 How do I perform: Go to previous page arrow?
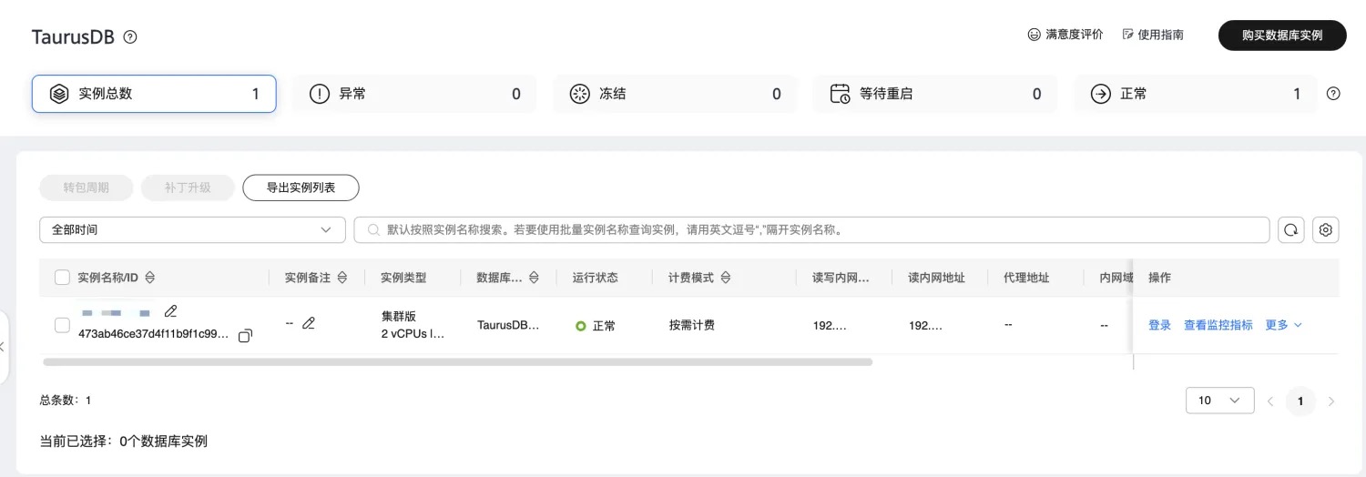1270,401
